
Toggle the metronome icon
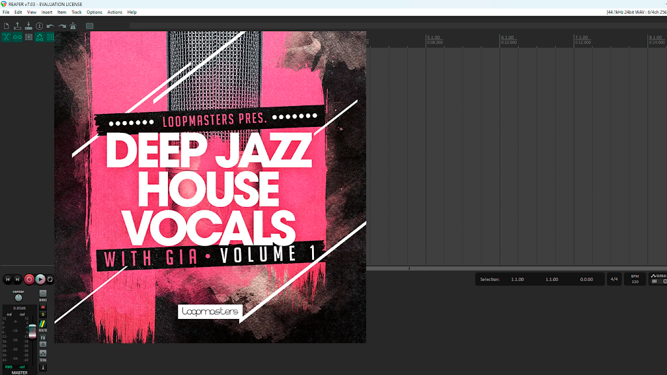(73, 26)
